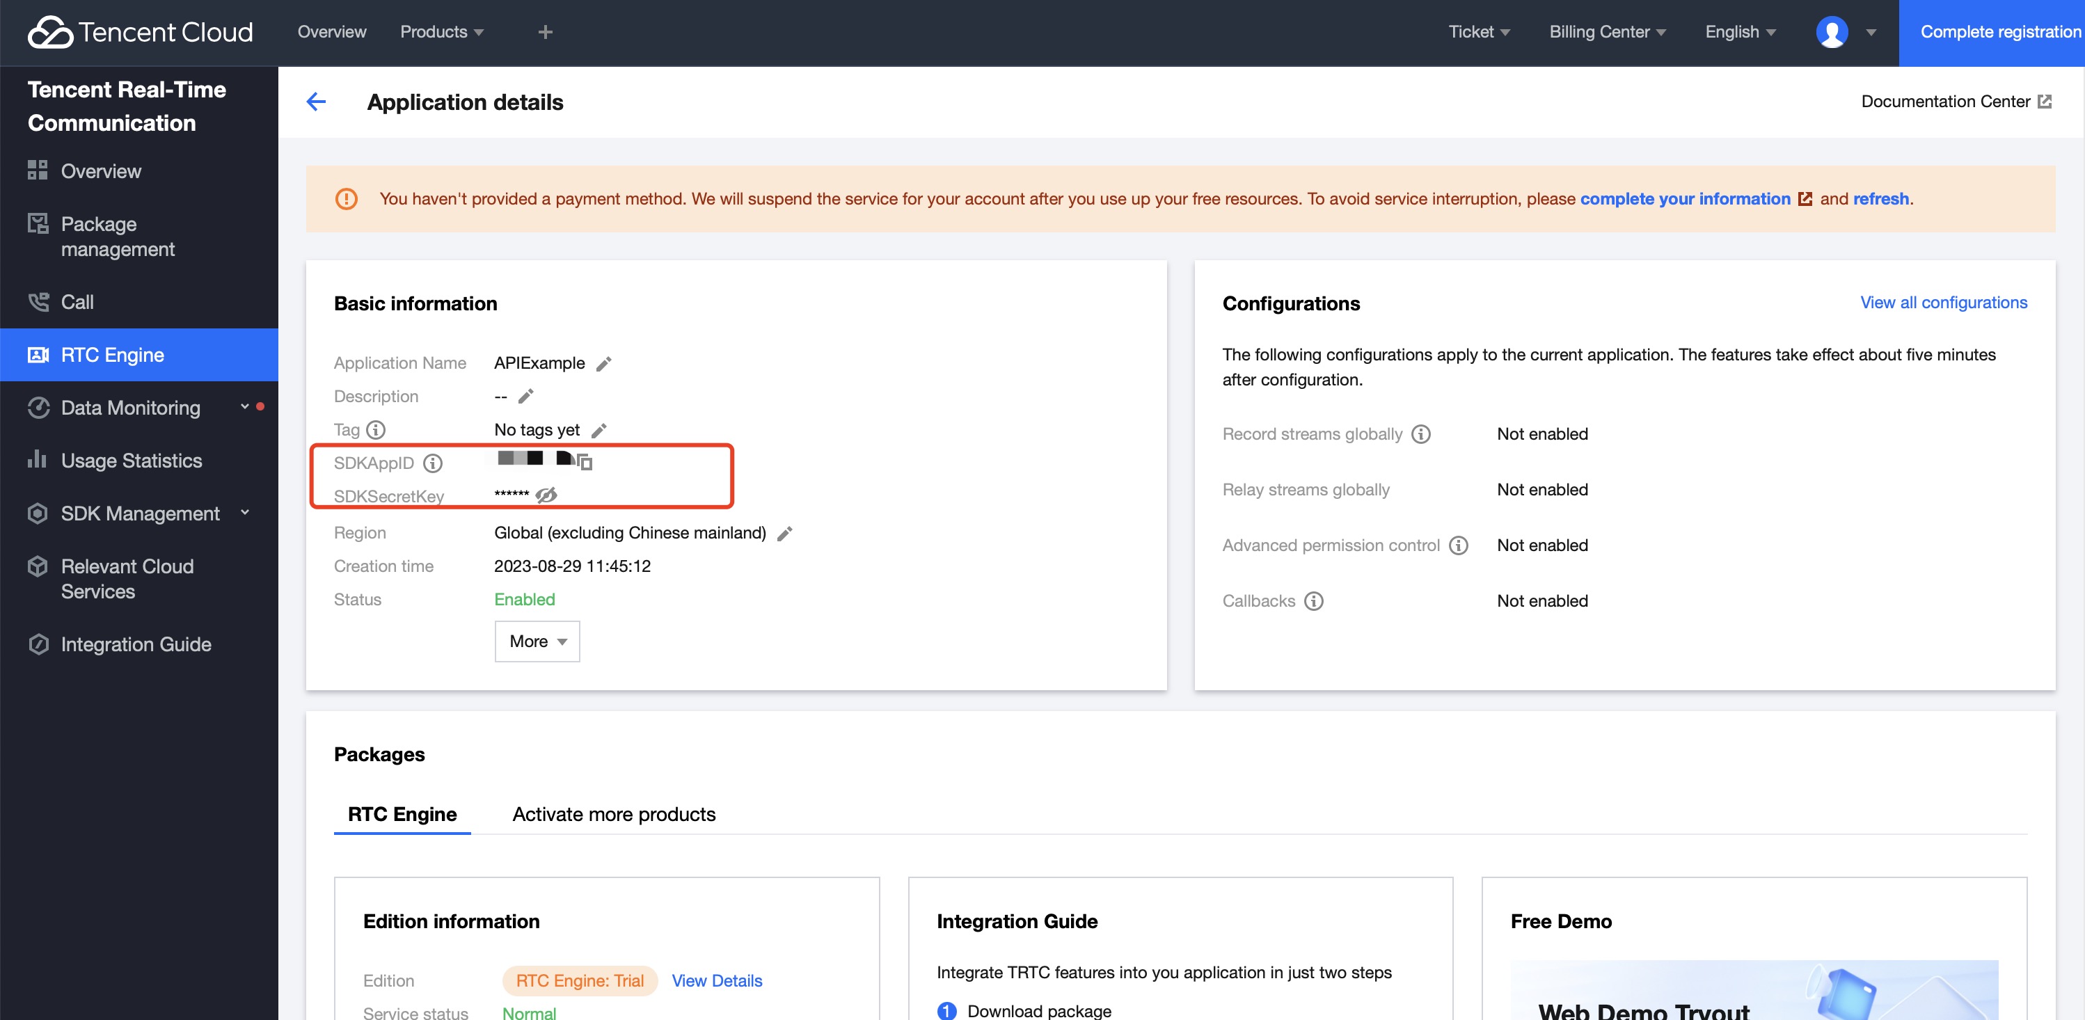Edit the Application Name pencil icon
Image resolution: width=2085 pixels, height=1020 pixels.
604,363
